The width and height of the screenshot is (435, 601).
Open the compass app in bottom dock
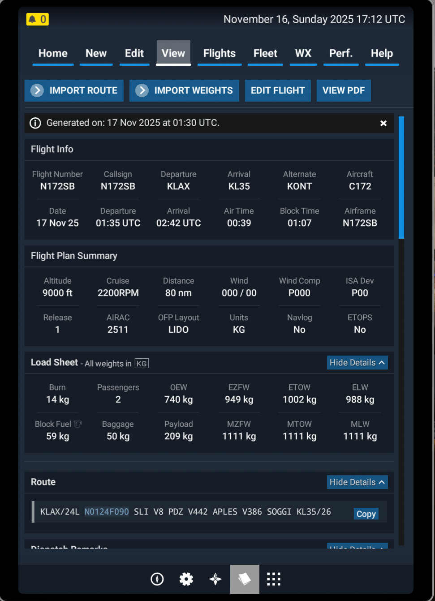pyautogui.click(x=157, y=579)
